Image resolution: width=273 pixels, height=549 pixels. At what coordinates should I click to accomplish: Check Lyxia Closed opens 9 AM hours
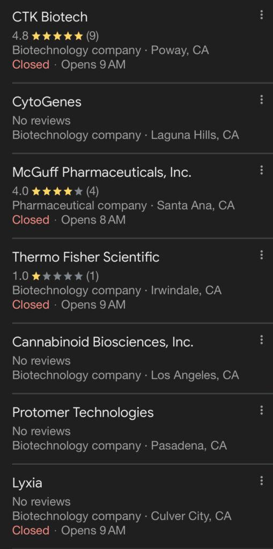pos(69,530)
